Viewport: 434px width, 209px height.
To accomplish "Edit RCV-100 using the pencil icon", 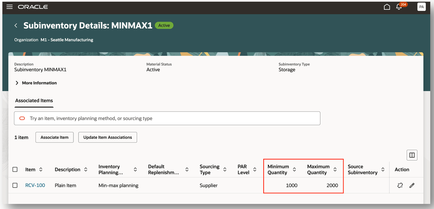I will tap(412, 185).
